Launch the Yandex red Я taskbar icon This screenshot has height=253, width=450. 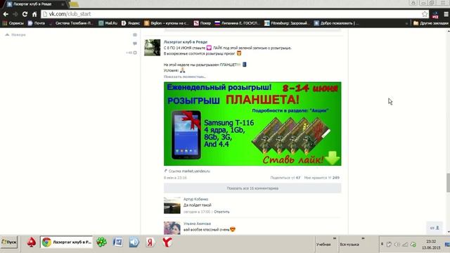click(x=150, y=242)
